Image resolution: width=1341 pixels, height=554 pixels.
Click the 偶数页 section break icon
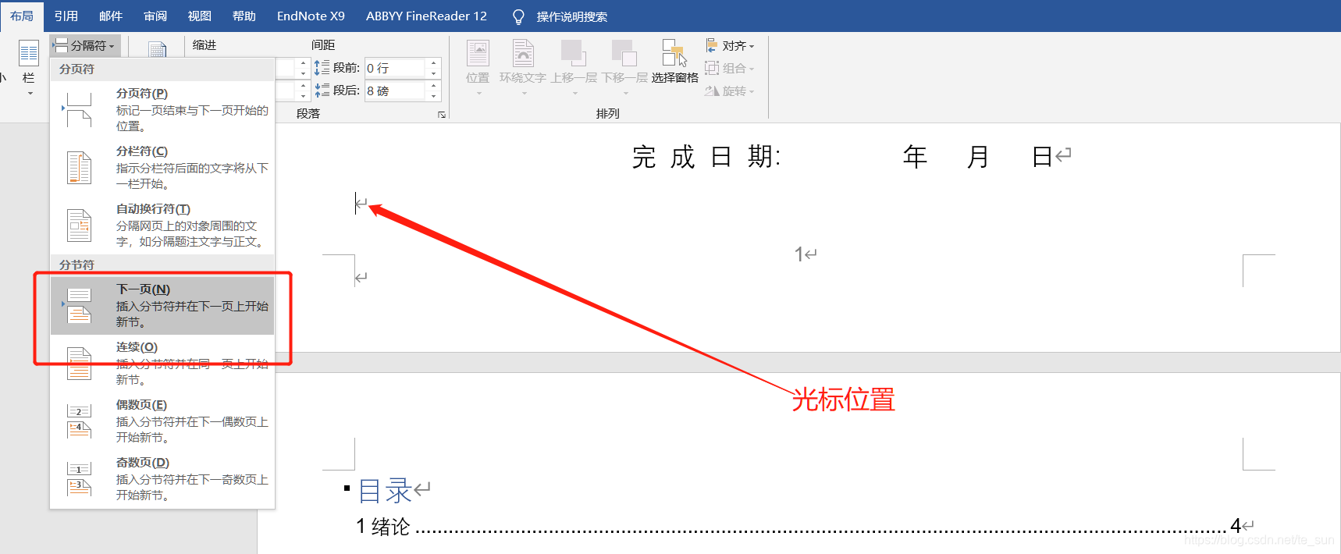click(79, 421)
